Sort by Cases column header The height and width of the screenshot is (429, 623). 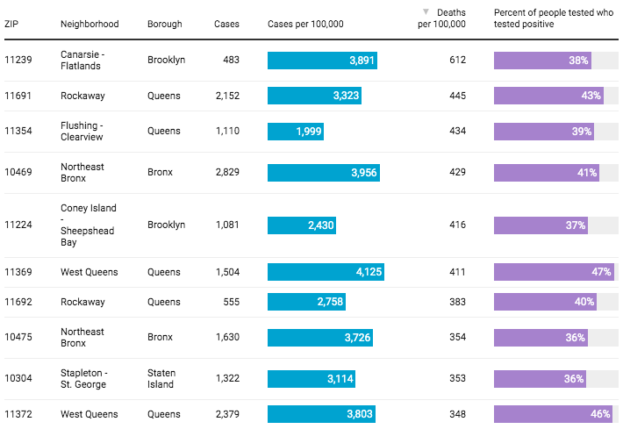tap(226, 24)
